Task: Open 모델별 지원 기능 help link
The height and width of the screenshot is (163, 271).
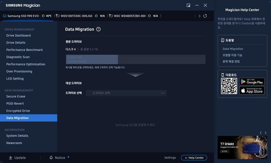Action: point(232,55)
